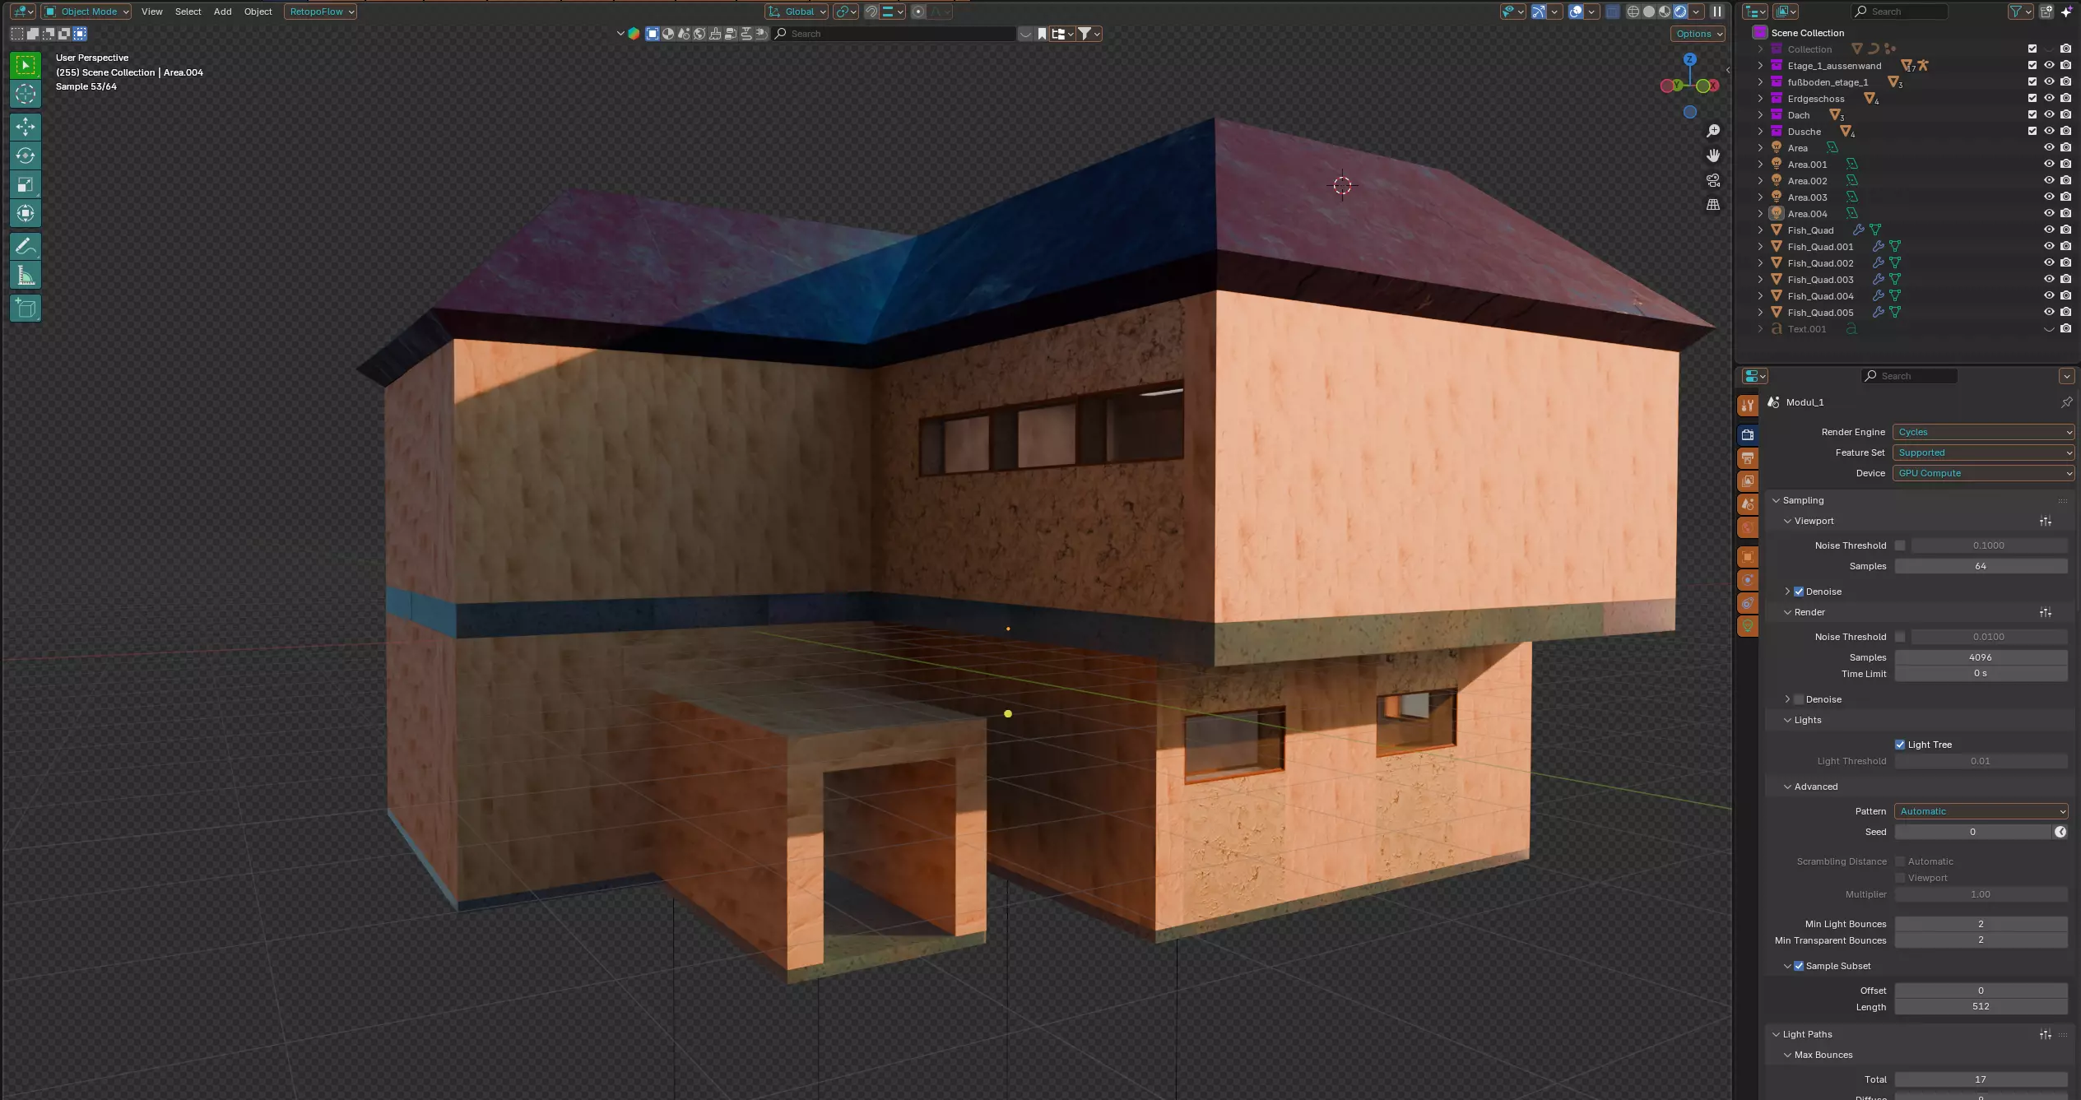Select the Rotate tool
The height and width of the screenshot is (1100, 2081).
26,155
